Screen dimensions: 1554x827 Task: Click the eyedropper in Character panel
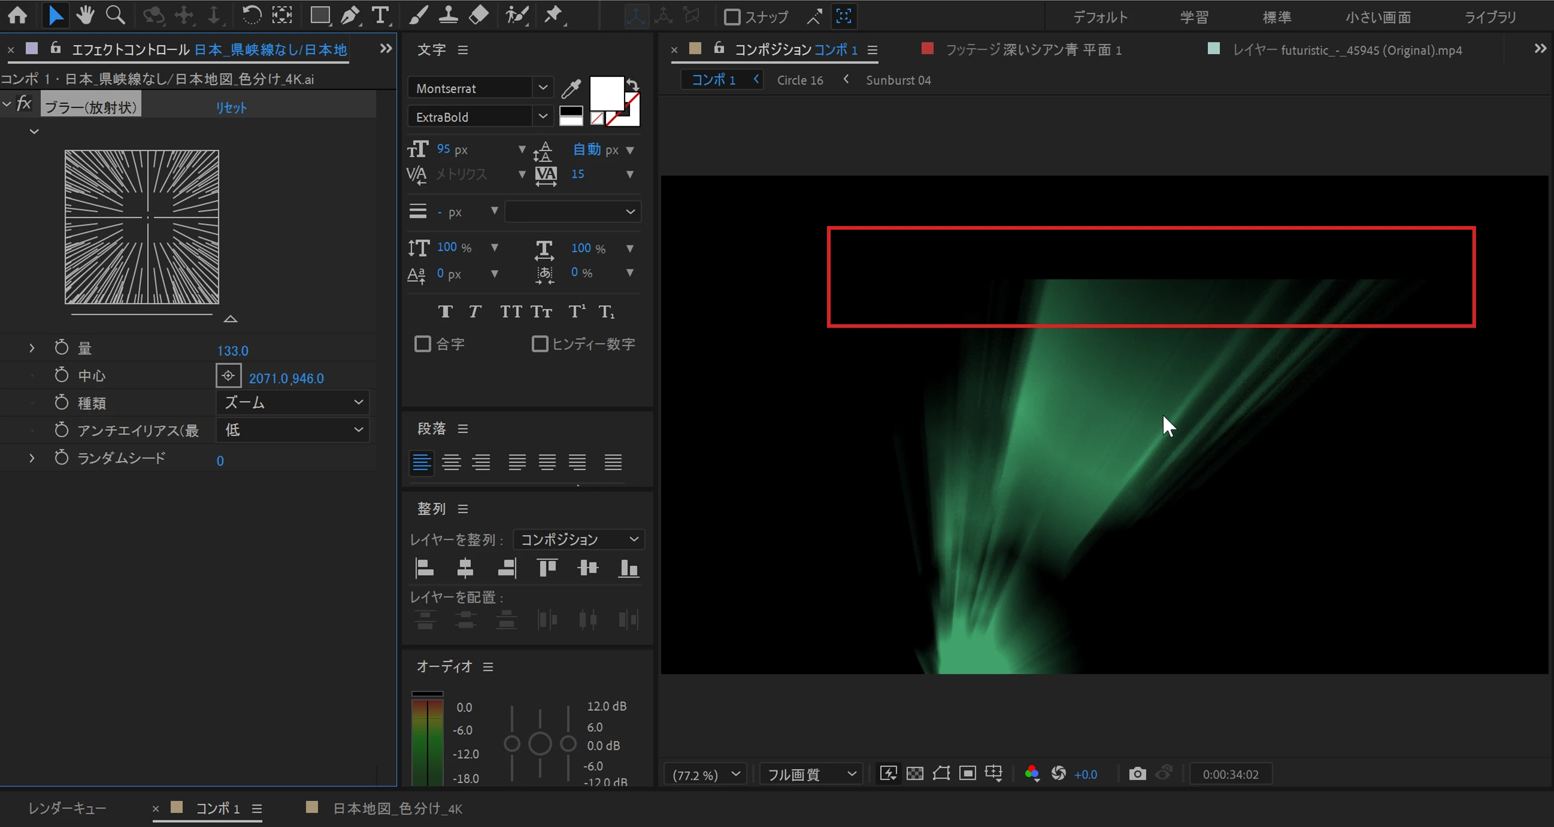[x=570, y=89]
